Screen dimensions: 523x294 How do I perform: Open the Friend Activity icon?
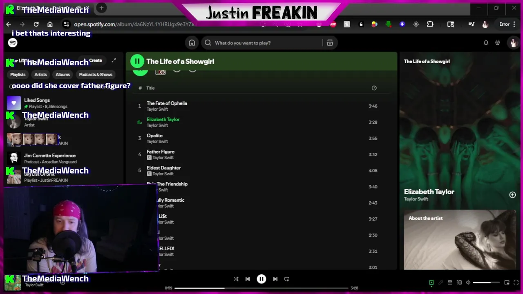point(498,43)
